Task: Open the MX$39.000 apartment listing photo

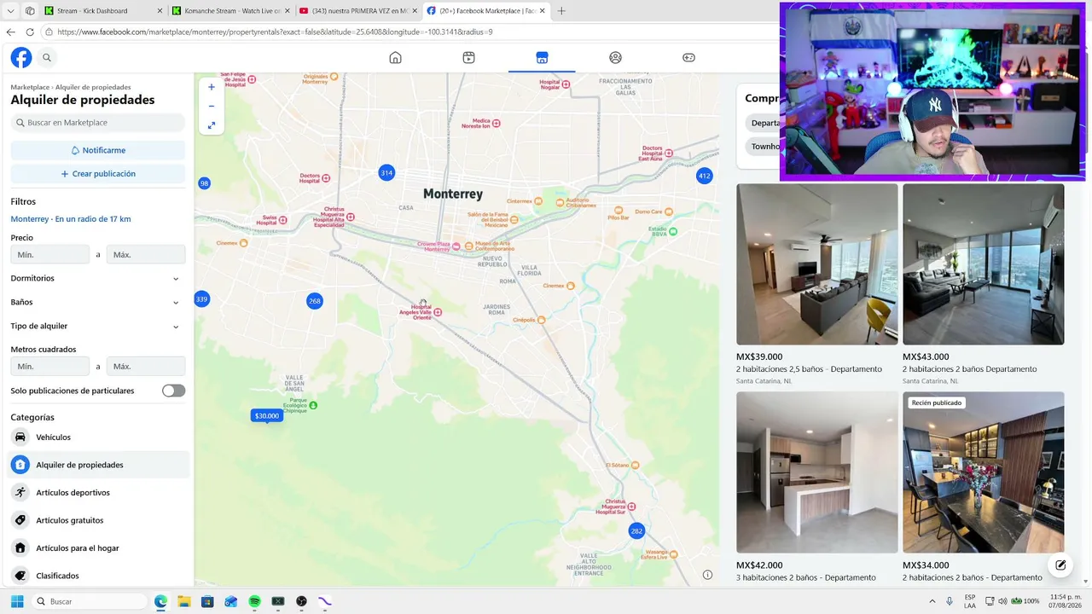Action: click(817, 264)
